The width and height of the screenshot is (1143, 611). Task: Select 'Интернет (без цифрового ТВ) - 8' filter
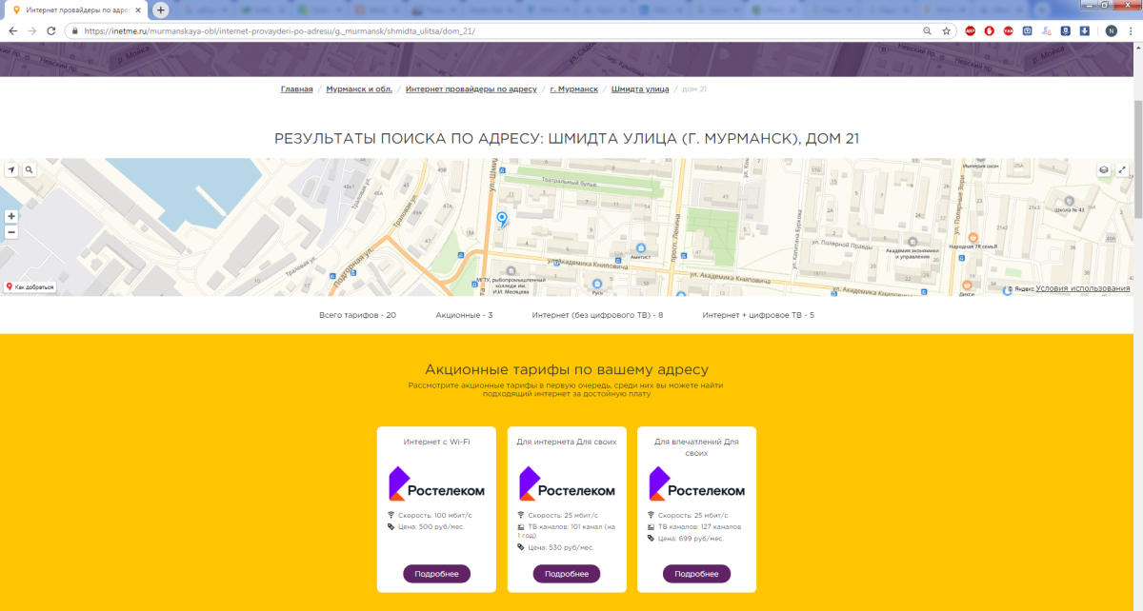597,314
